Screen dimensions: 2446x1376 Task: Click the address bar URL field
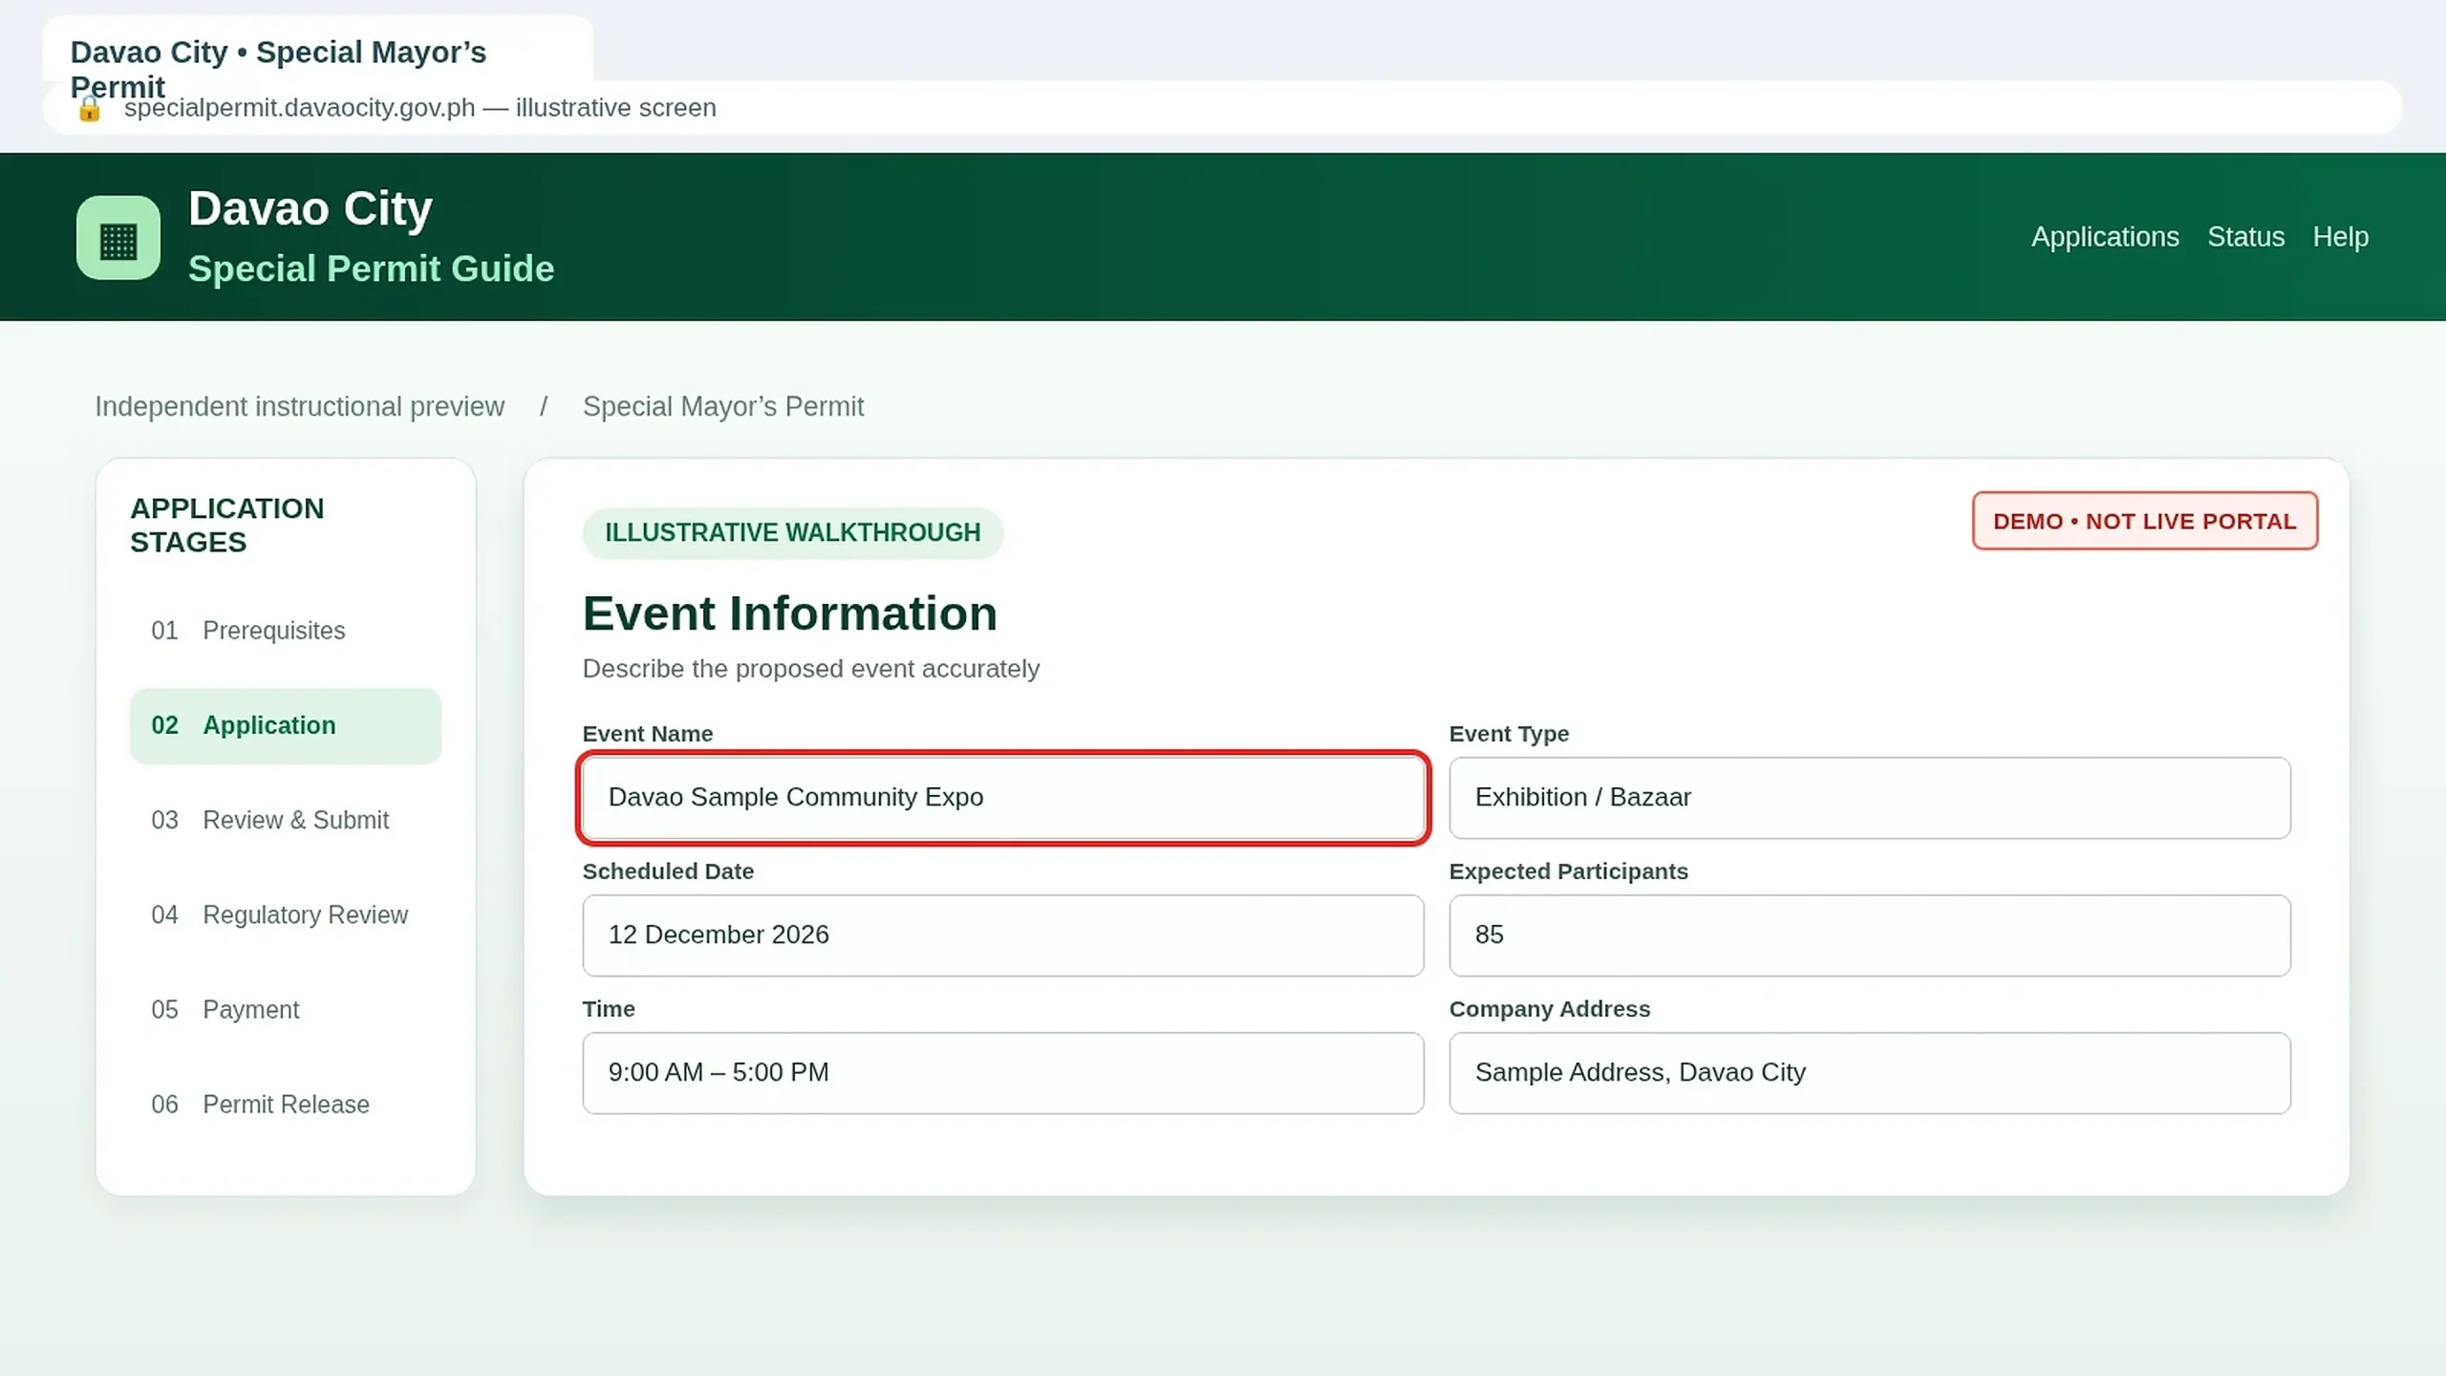tap(1222, 108)
